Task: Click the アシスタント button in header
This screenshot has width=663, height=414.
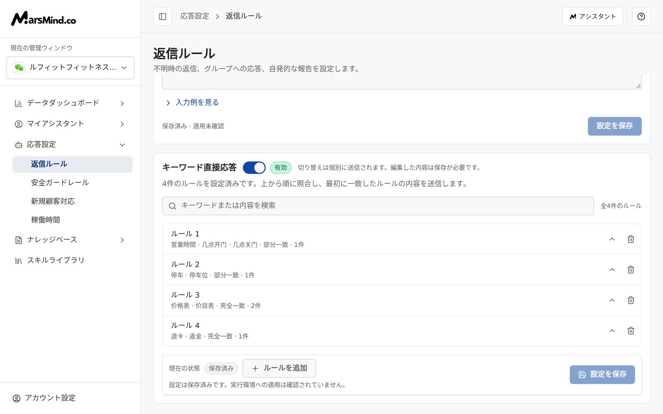Action: 593,17
